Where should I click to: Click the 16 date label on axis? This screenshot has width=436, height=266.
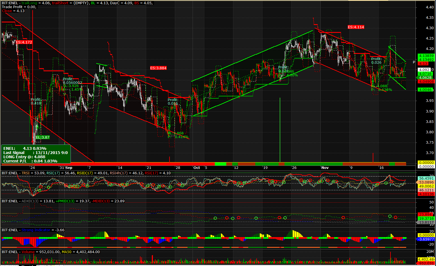pos(381,168)
